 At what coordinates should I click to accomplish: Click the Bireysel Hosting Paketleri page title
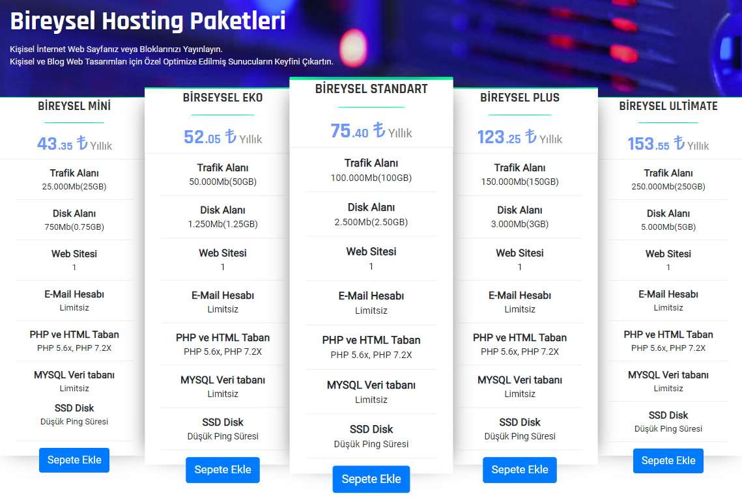148,21
